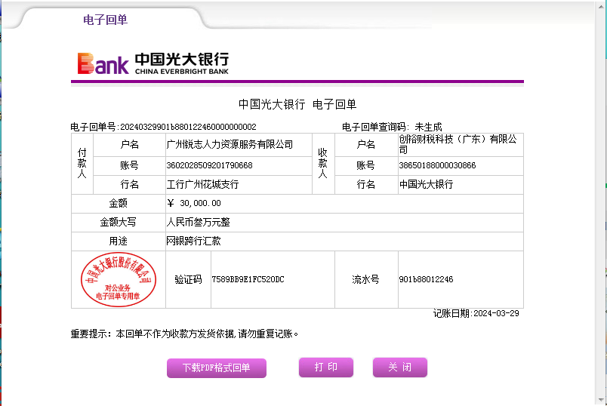Click the 用途 label cell
607x406 pixels.
pyautogui.click(x=118, y=241)
